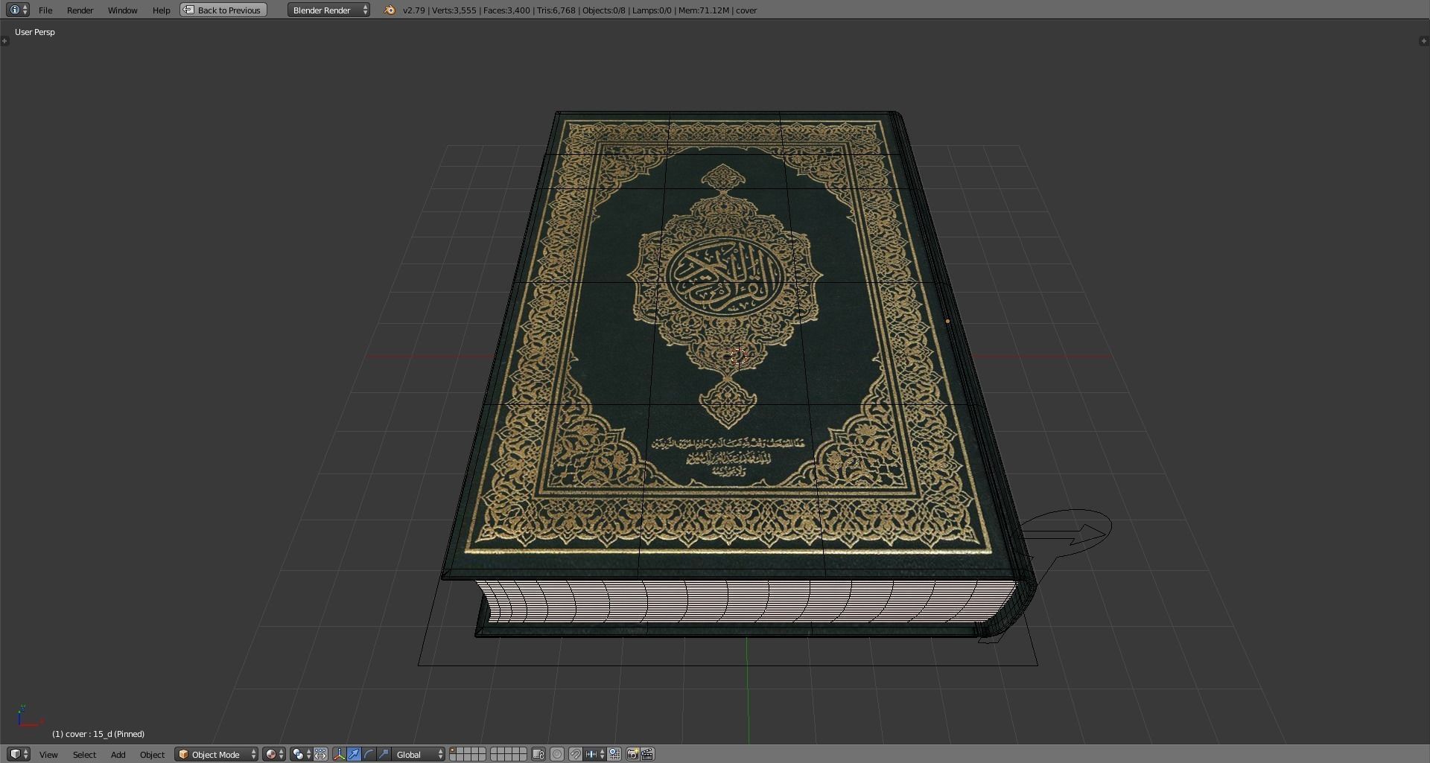Toggle manipulate center points option
This screenshot has height=763, width=1430.
[320, 754]
